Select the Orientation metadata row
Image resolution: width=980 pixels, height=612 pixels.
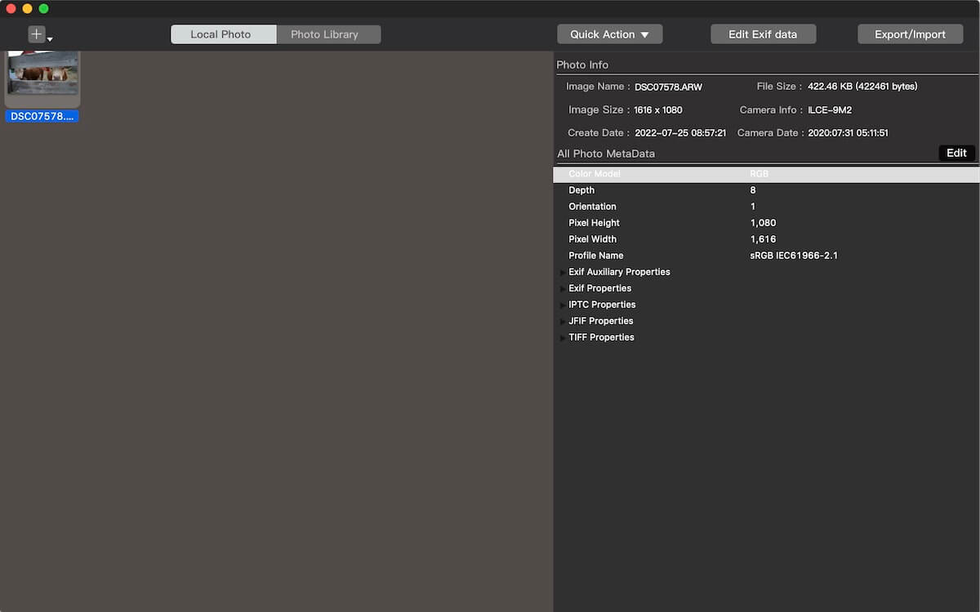(x=766, y=207)
